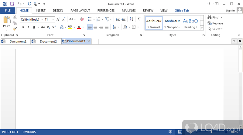The width and height of the screenshot is (243, 135).
Task: Open the REFERENCES tab
Action: 106,11
